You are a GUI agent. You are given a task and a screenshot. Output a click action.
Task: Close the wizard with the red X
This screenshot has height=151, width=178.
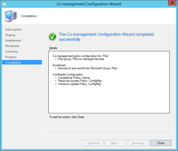(172, 3)
